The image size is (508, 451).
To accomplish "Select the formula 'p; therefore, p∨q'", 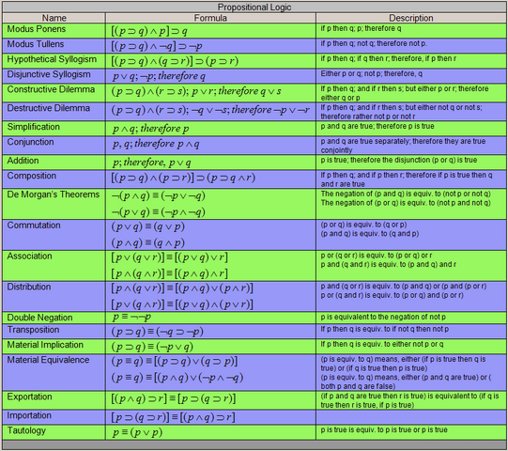I will (151, 163).
